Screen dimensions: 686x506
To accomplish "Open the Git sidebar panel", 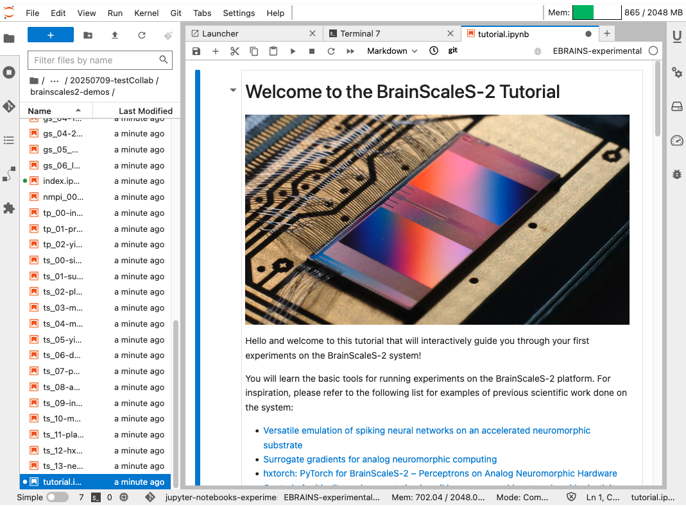I will pyautogui.click(x=9, y=106).
